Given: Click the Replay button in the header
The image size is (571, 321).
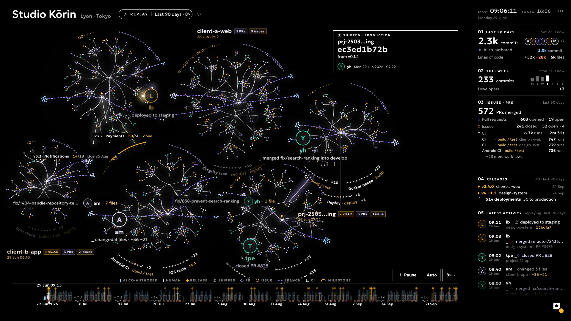Looking at the screenshot, I should click(136, 14).
